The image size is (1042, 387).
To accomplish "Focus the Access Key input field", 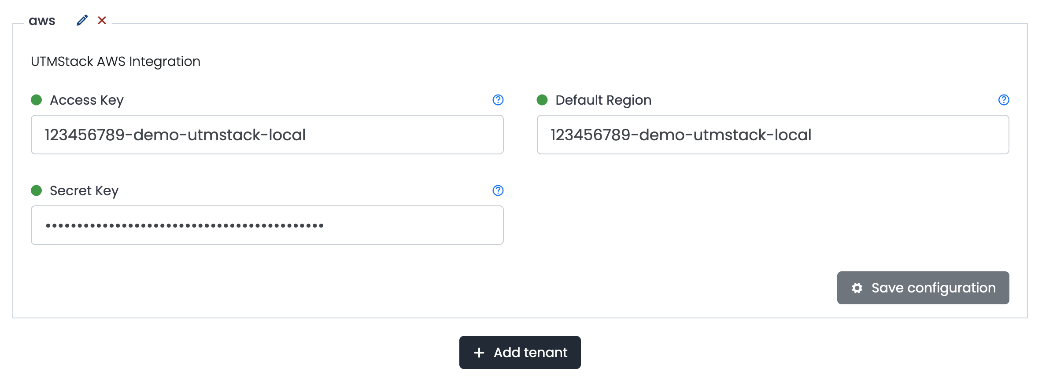I will point(267,135).
